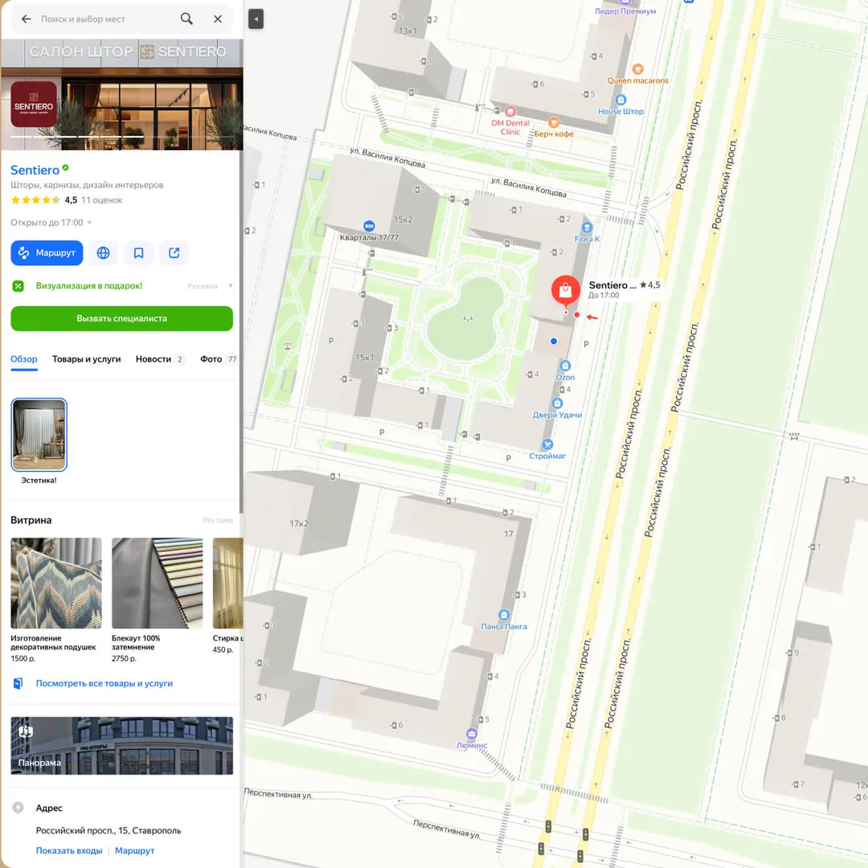Screen dimensions: 868x868
Task: Open the Новости tab
Action: (x=159, y=359)
